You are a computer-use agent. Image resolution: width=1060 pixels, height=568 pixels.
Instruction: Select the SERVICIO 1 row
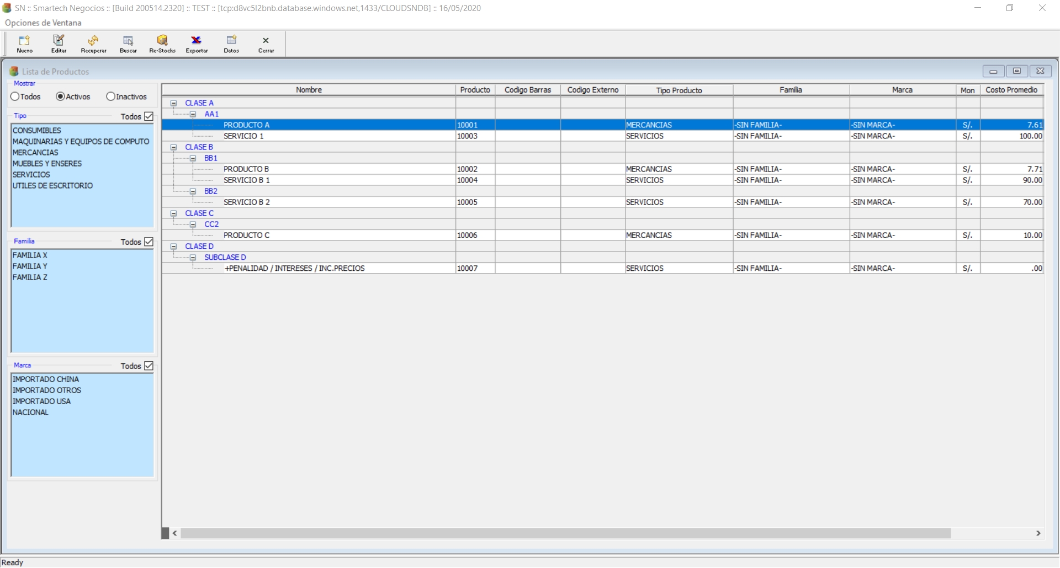(602, 136)
